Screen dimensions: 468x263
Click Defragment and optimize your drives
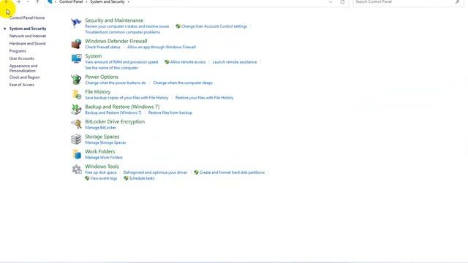tap(155, 172)
